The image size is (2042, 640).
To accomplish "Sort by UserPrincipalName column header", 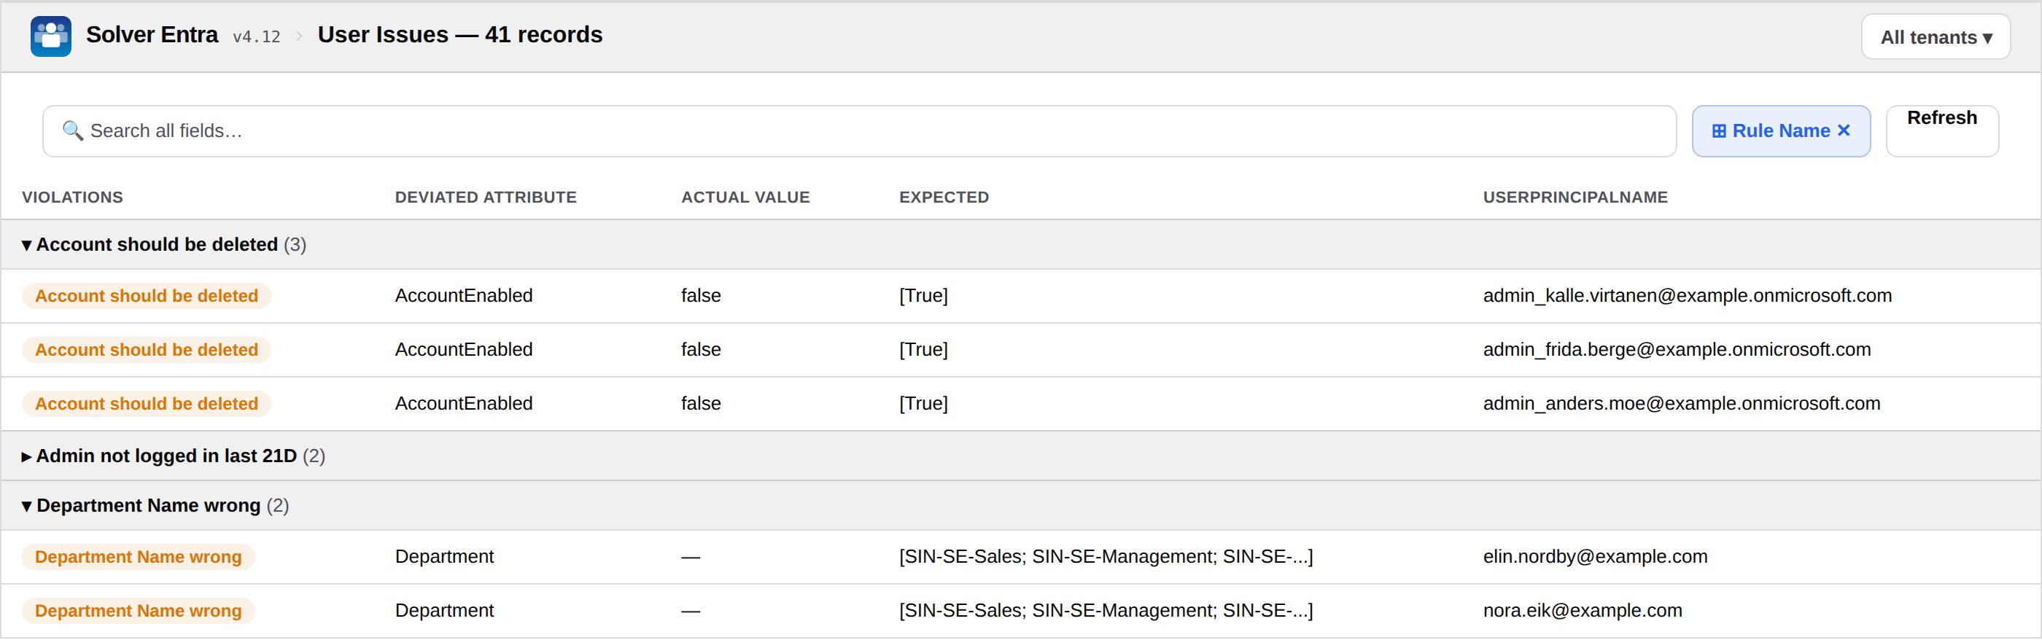I will (1575, 198).
